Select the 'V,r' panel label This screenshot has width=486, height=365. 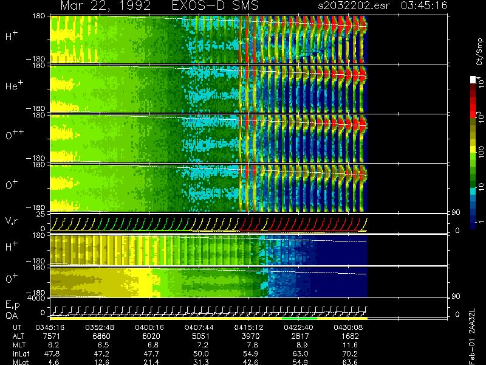(12, 221)
